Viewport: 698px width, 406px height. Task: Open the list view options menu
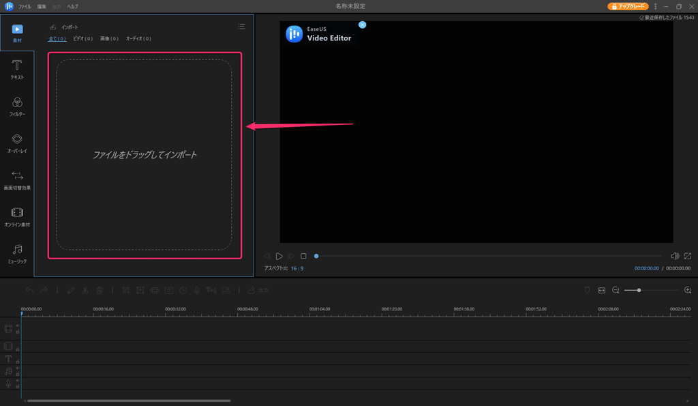241,27
